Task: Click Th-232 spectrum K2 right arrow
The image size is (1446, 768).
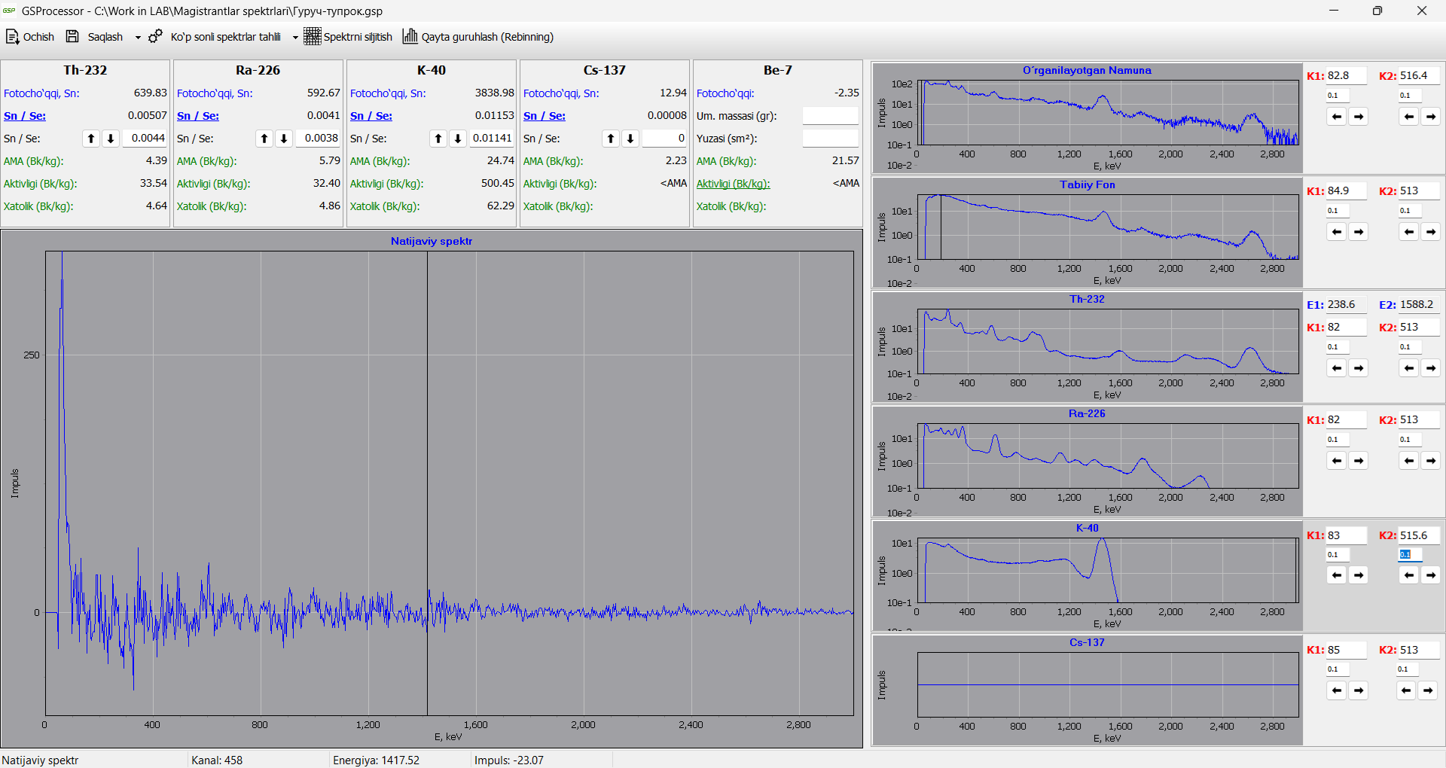Action: coord(1431,368)
